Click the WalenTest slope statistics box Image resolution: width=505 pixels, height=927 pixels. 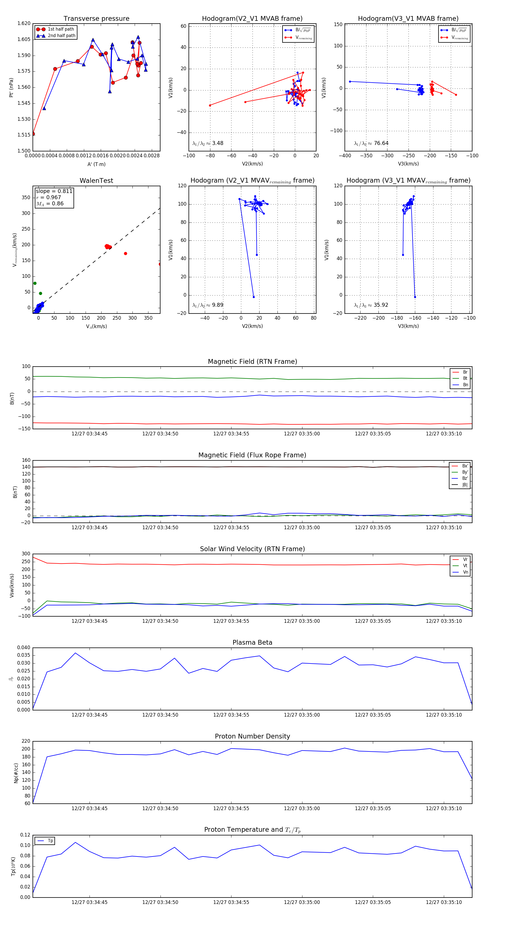coord(54,197)
